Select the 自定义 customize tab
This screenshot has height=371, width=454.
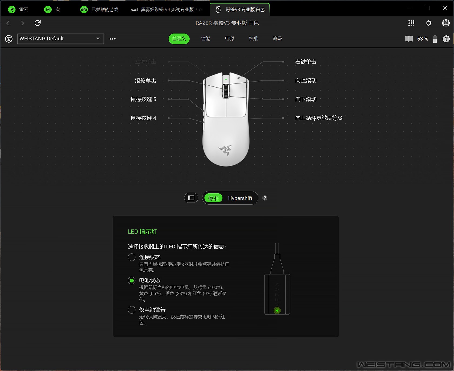179,39
